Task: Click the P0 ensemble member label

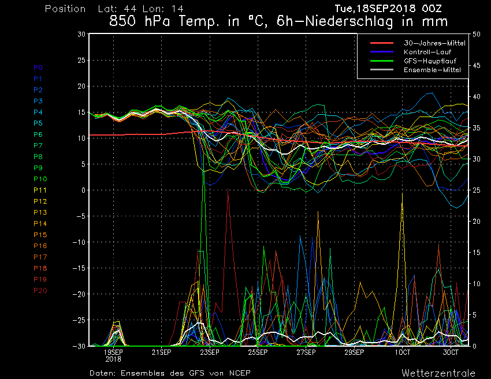Action: click(x=38, y=67)
